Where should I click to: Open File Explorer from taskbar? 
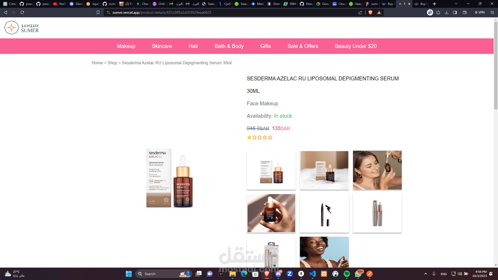pyautogui.click(x=232, y=274)
